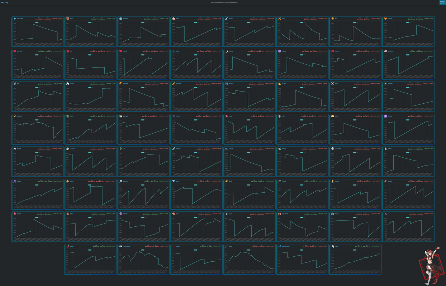Click the LAPLUS card name label
Screen dimensions: 446x286
72,149
